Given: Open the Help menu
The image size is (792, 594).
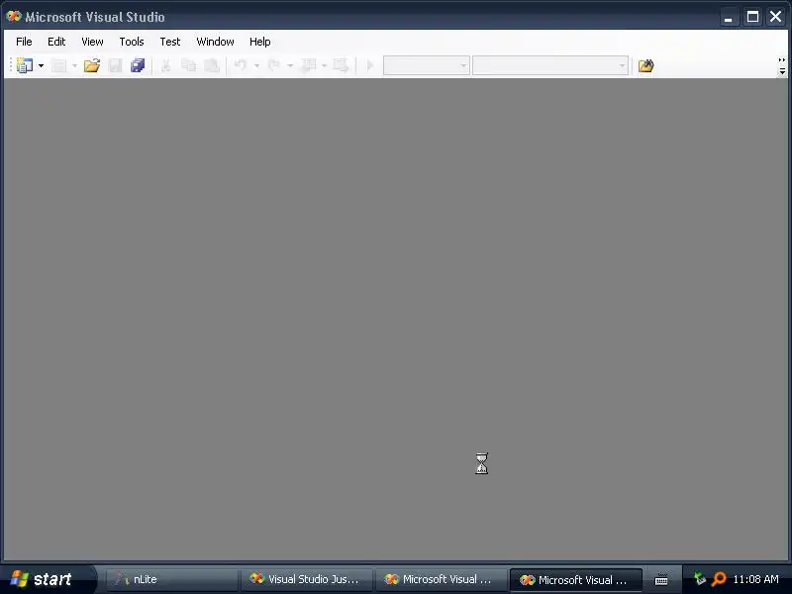Looking at the screenshot, I should (260, 42).
